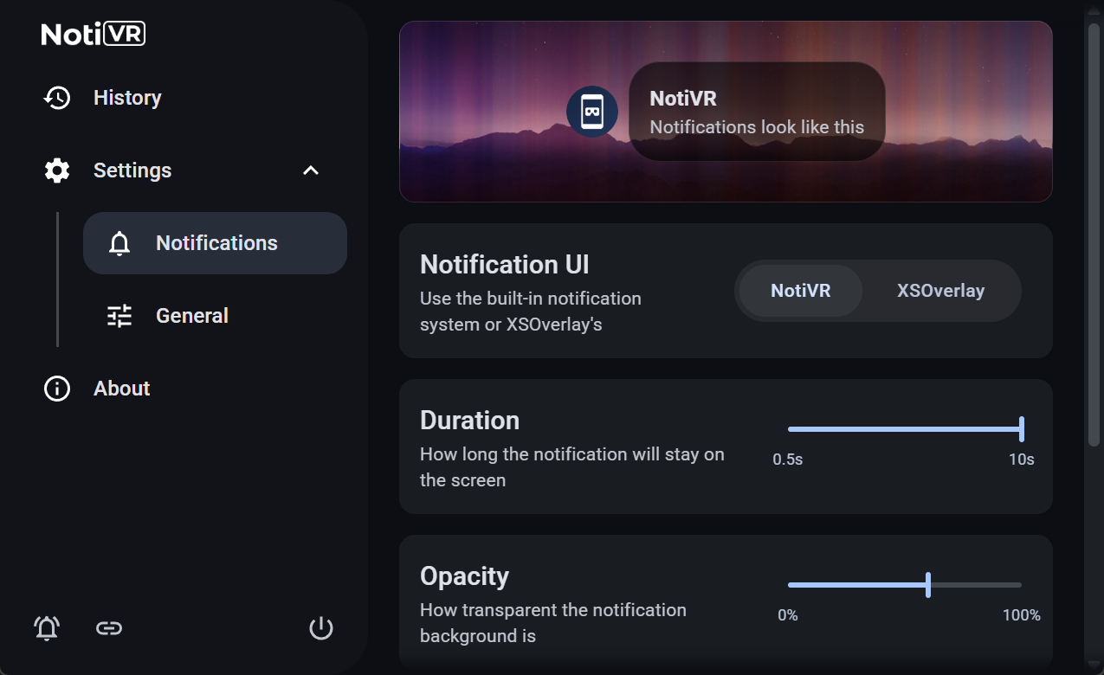Click the Notifications bell icon in sidebar

click(119, 243)
